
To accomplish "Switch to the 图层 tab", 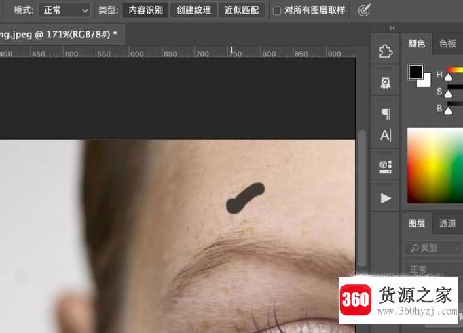I will [417, 223].
